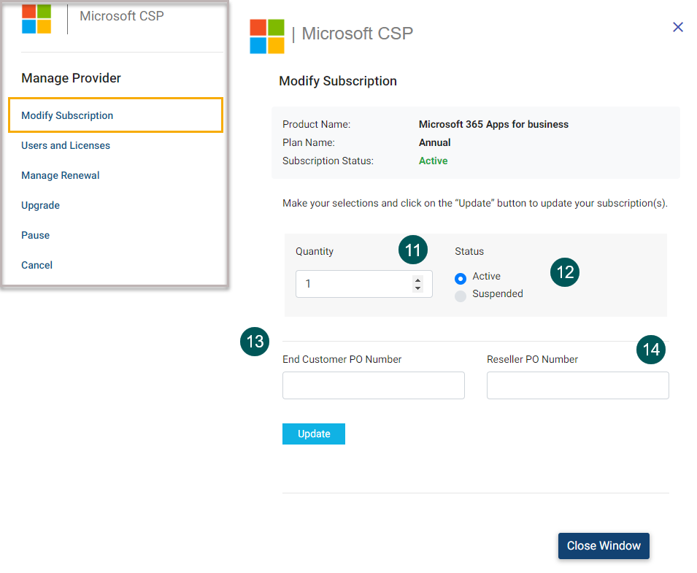
Task: Go to Manage Renewal
Action: tap(61, 175)
